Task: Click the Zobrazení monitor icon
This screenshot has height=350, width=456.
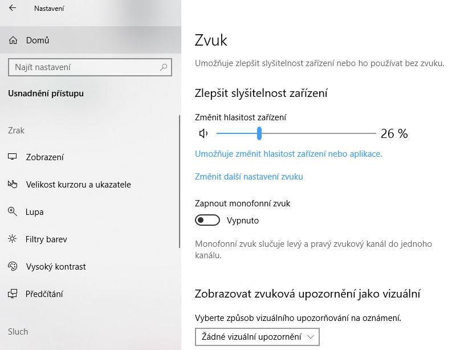Action: (12, 157)
